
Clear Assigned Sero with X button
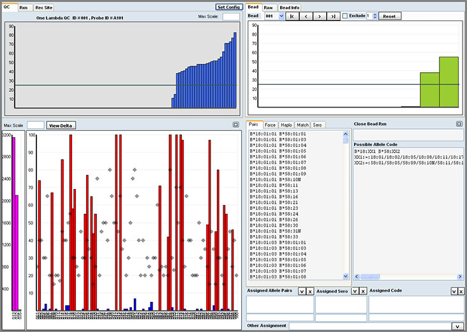coord(363,291)
